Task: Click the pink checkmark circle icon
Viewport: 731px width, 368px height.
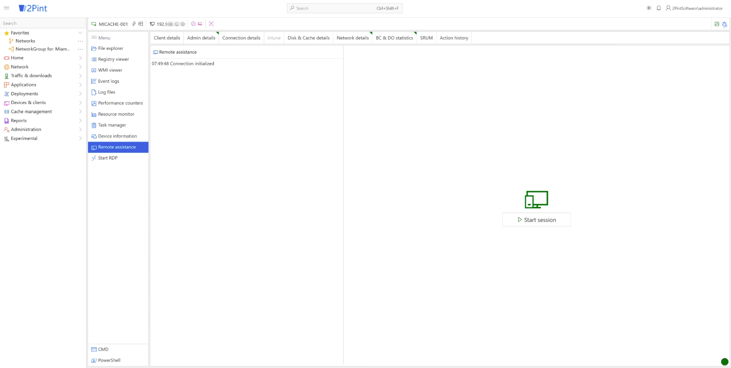Action: coord(193,24)
